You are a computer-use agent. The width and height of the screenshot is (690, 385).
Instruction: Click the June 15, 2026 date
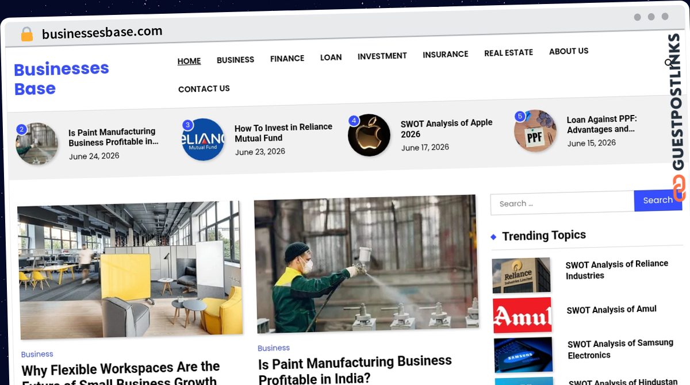pyautogui.click(x=591, y=143)
